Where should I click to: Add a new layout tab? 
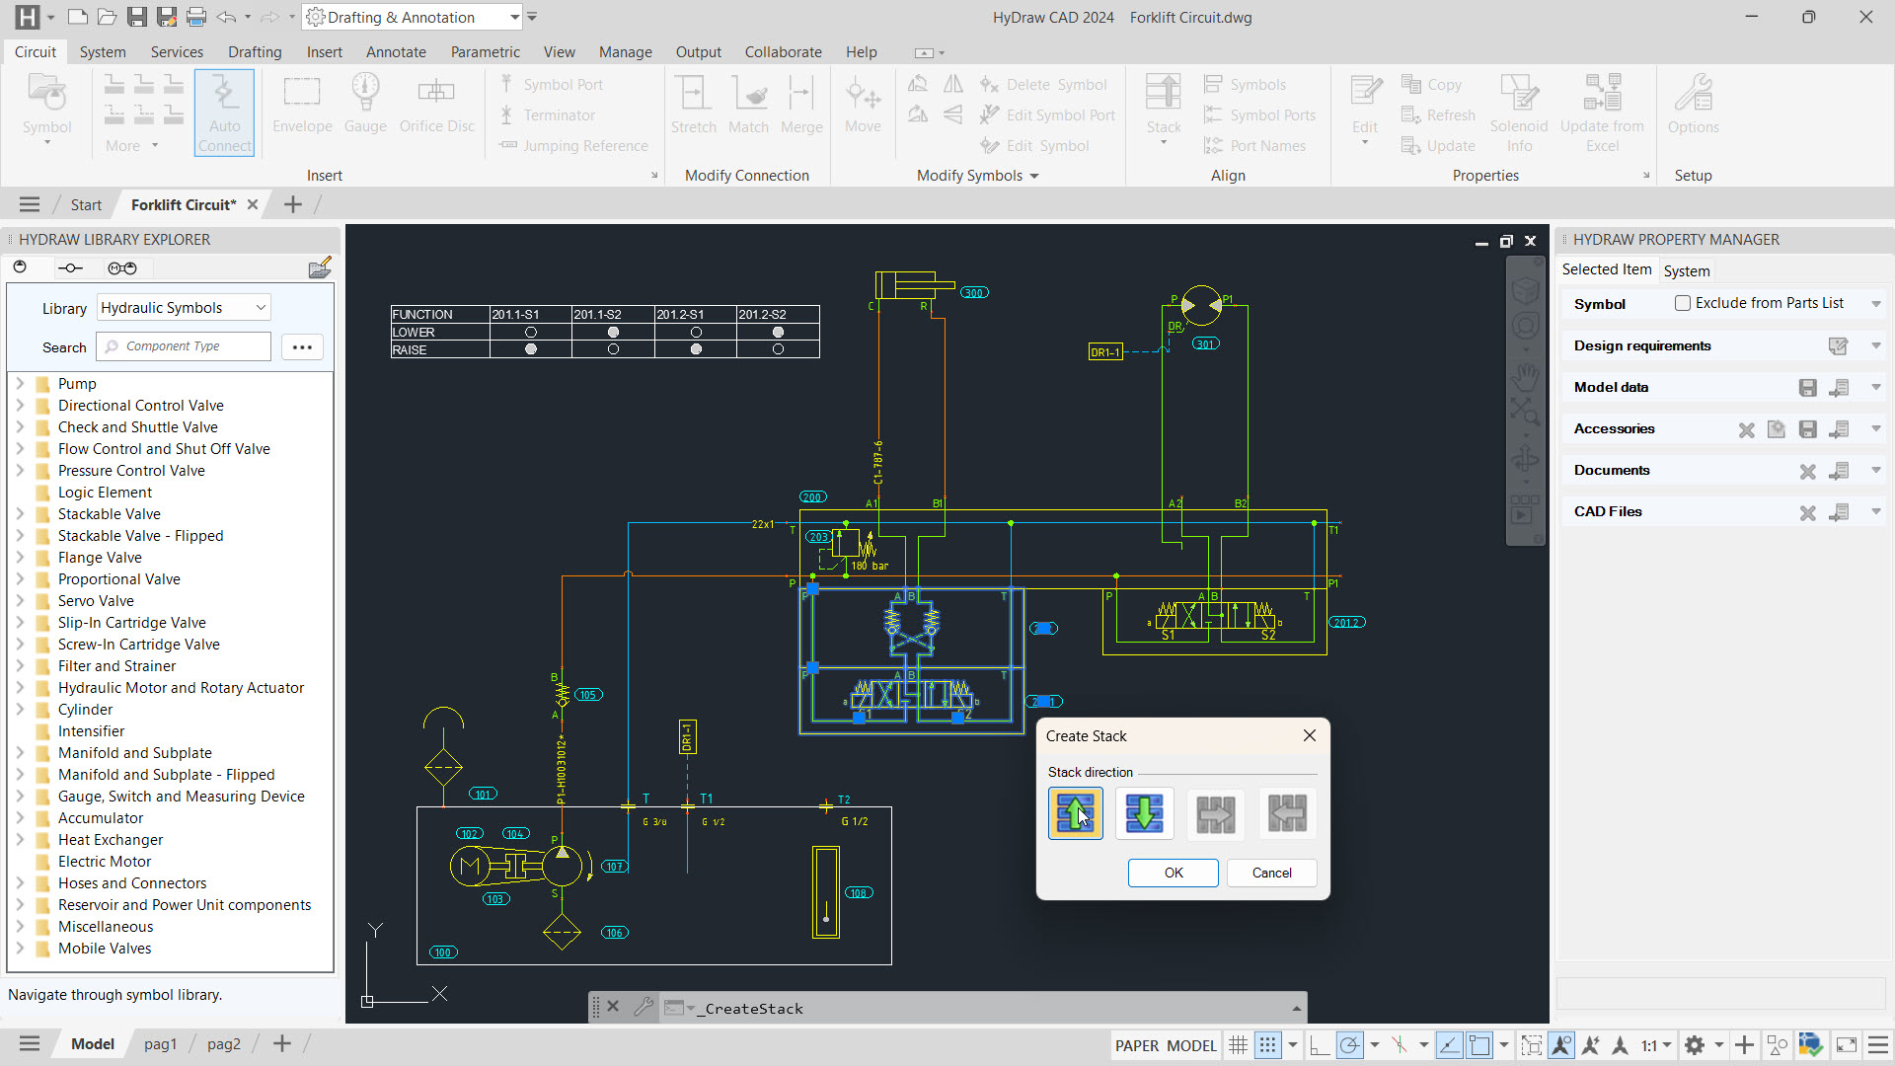[282, 1044]
